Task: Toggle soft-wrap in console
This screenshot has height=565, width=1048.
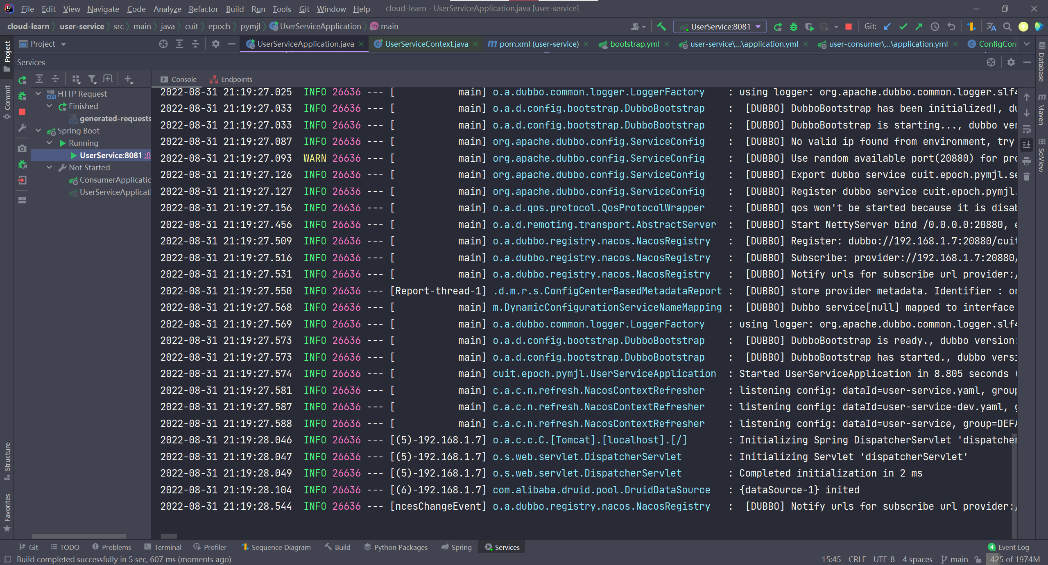Action: pyautogui.click(x=1027, y=129)
